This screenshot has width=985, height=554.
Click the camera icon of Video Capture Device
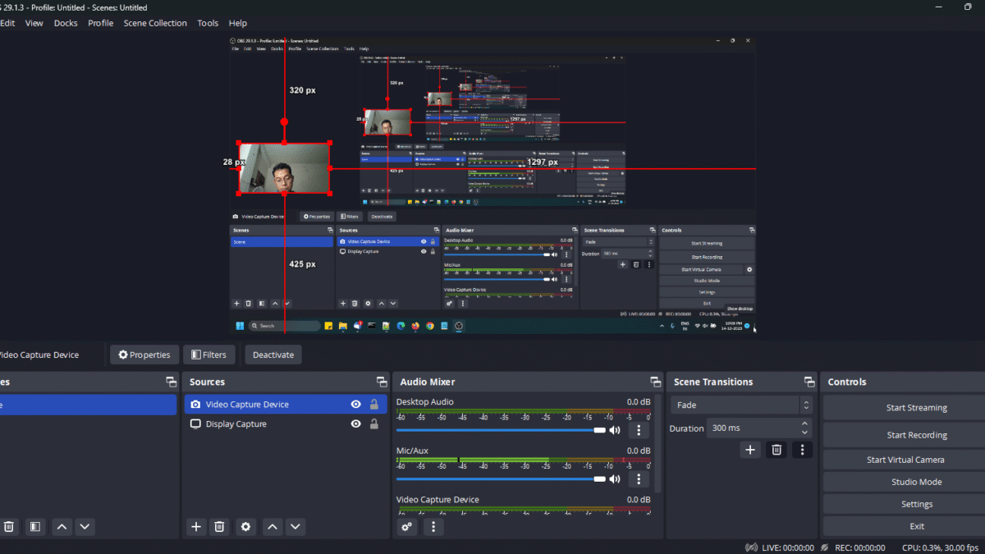click(x=195, y=405)
